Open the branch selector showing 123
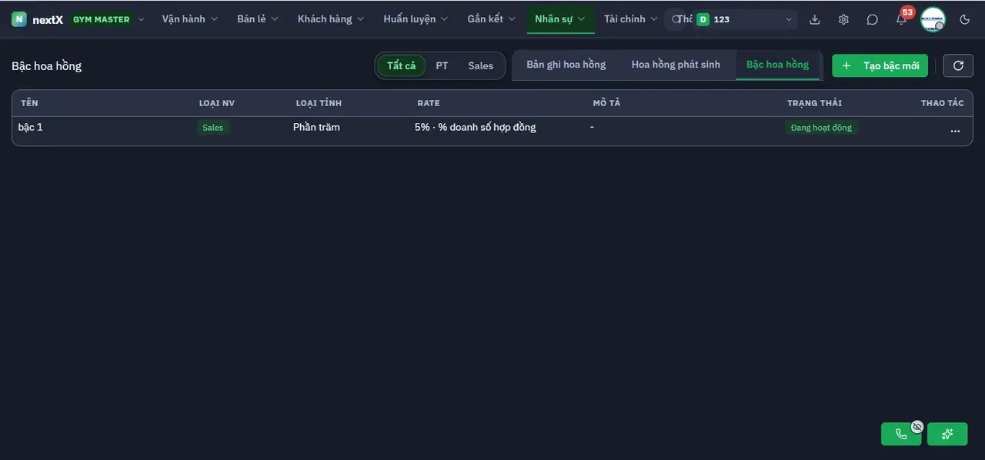The height and width of the screenshot is (460, 985). (x=745, y=19)
